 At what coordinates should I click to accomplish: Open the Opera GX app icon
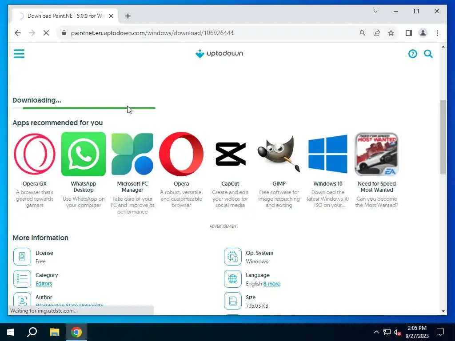35,154
